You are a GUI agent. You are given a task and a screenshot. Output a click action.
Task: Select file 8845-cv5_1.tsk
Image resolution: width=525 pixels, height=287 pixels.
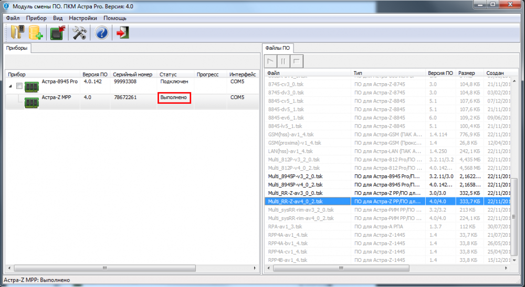(388, 101)
